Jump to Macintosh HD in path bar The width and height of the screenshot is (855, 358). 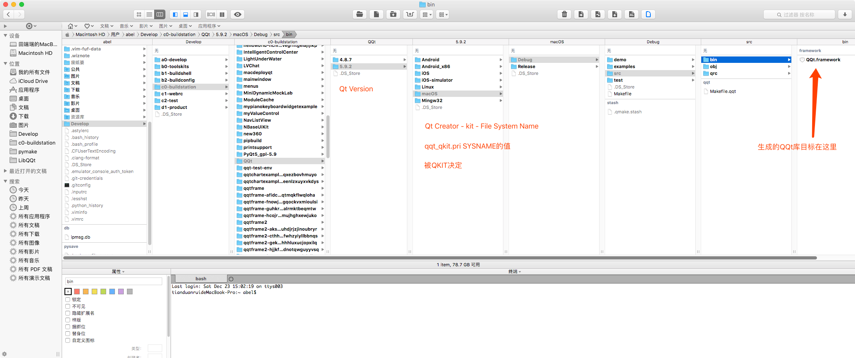click(90, 34)
